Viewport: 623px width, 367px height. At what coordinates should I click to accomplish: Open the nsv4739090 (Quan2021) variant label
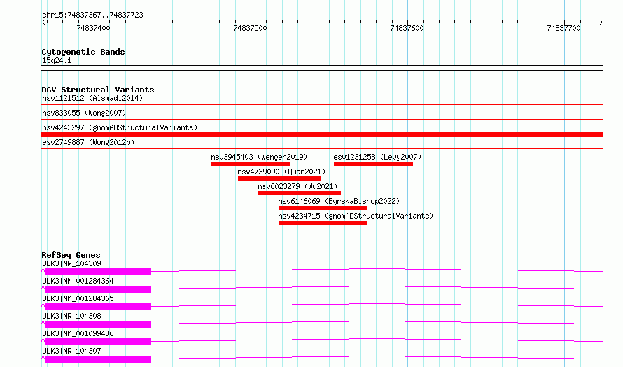point(281,172)
